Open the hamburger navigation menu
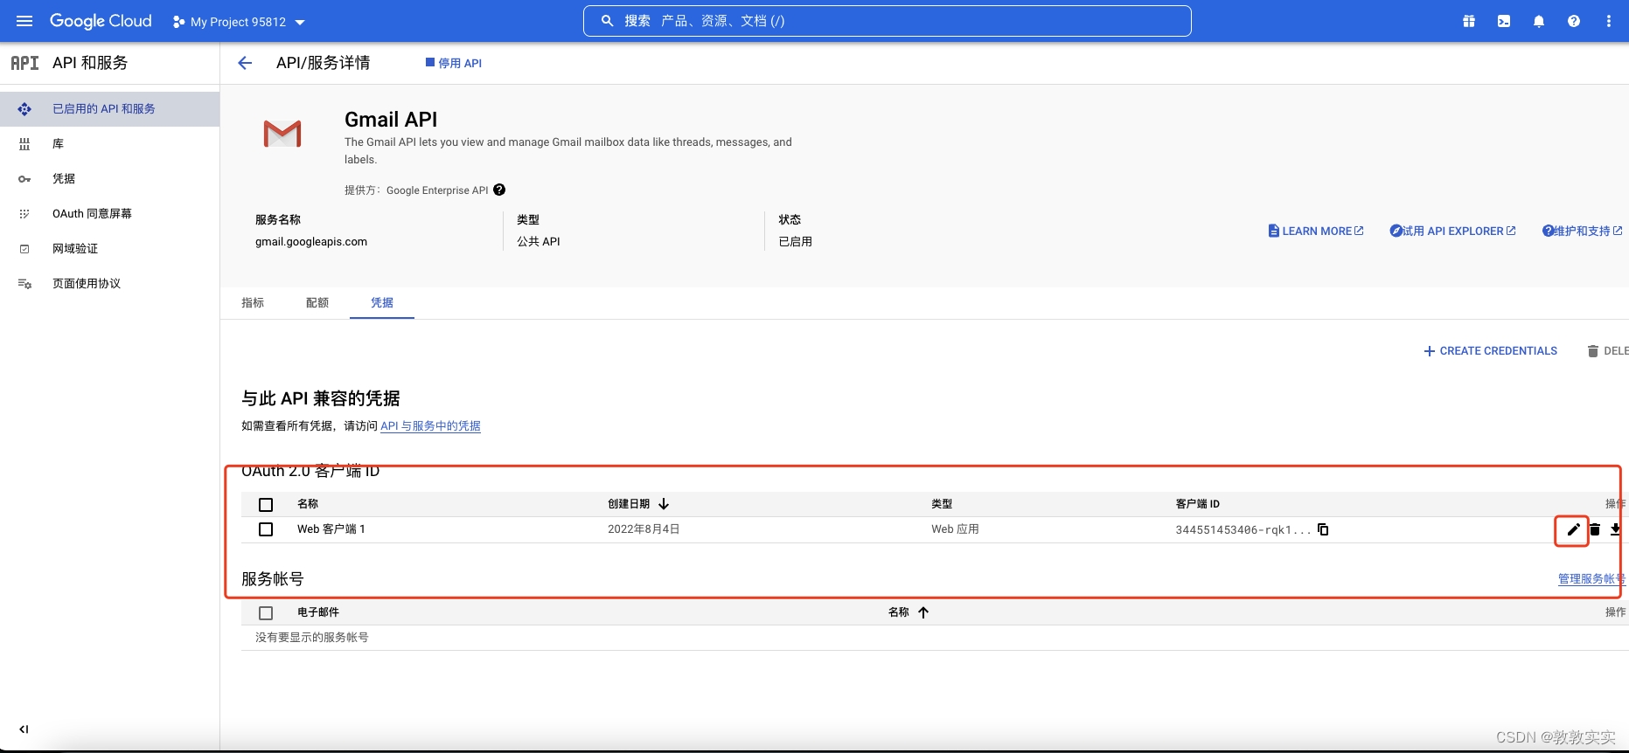Viewport: 1629px width, 753px height. pyautogui.click(x=24, y=21)
